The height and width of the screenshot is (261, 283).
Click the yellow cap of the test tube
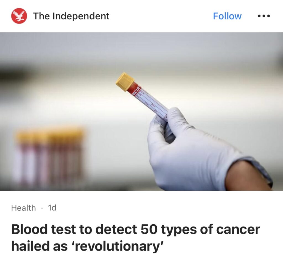click(x=125, y=82)
